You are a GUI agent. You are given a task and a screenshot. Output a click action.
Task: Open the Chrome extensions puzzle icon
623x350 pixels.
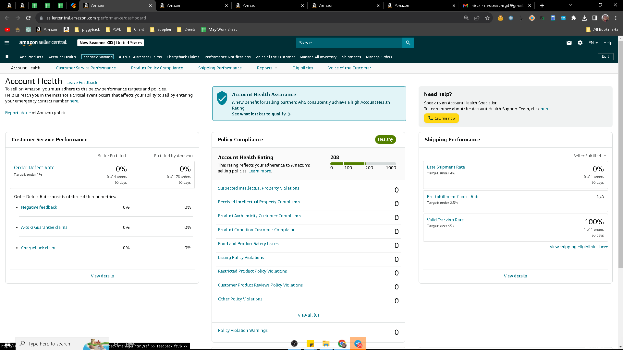click(574, 18)
